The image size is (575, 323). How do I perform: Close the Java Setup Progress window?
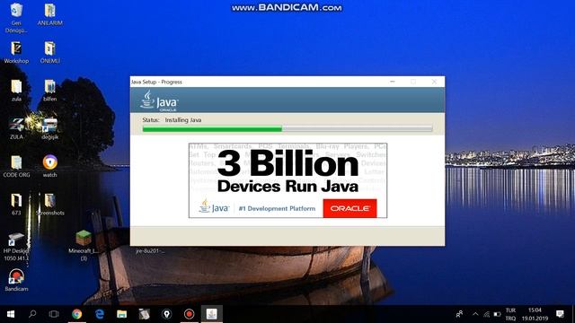(434, 82)
